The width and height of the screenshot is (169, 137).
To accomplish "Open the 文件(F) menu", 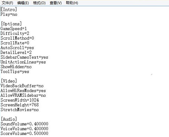I will tap(7, 3).
